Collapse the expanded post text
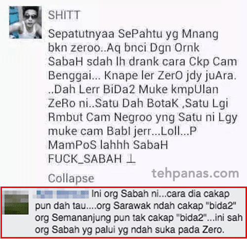Viewport: 247px width, 239px height. (71, 179)
